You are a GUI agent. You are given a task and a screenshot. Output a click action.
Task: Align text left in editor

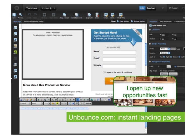[x=78, y=100]
